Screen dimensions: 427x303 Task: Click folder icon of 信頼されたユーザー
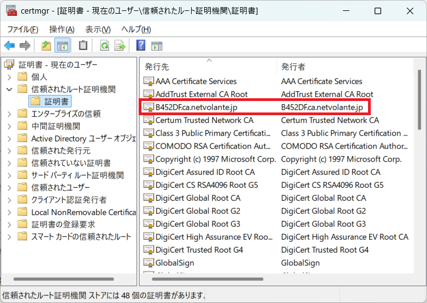tap(22, 187)
